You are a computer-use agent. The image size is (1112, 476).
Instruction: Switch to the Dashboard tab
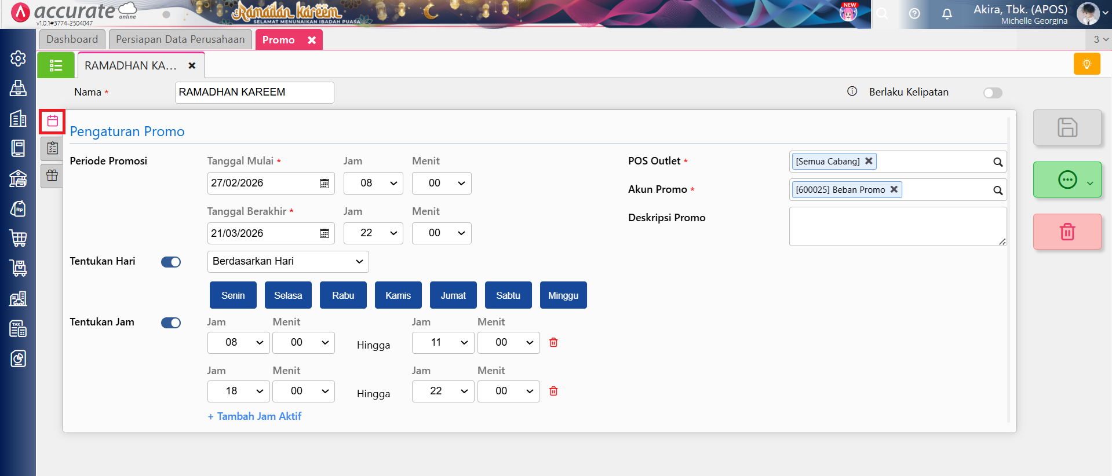[x=72, y=39]
